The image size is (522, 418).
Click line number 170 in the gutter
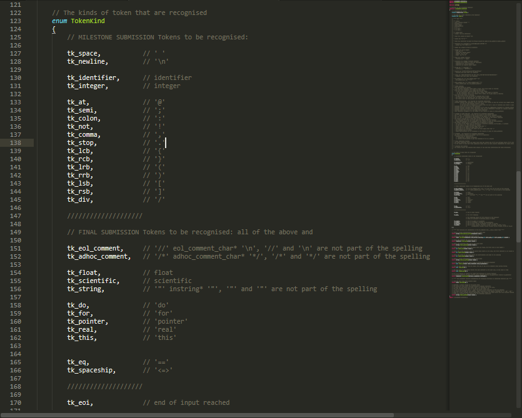[x=16, y=402]
